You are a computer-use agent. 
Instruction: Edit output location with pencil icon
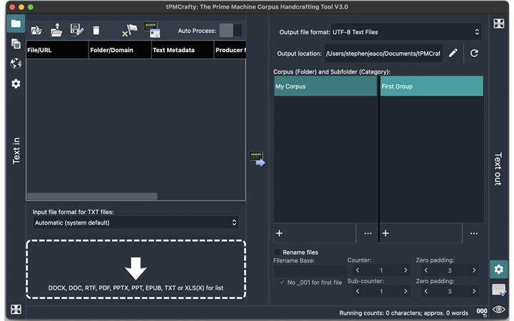pos(453,53)
